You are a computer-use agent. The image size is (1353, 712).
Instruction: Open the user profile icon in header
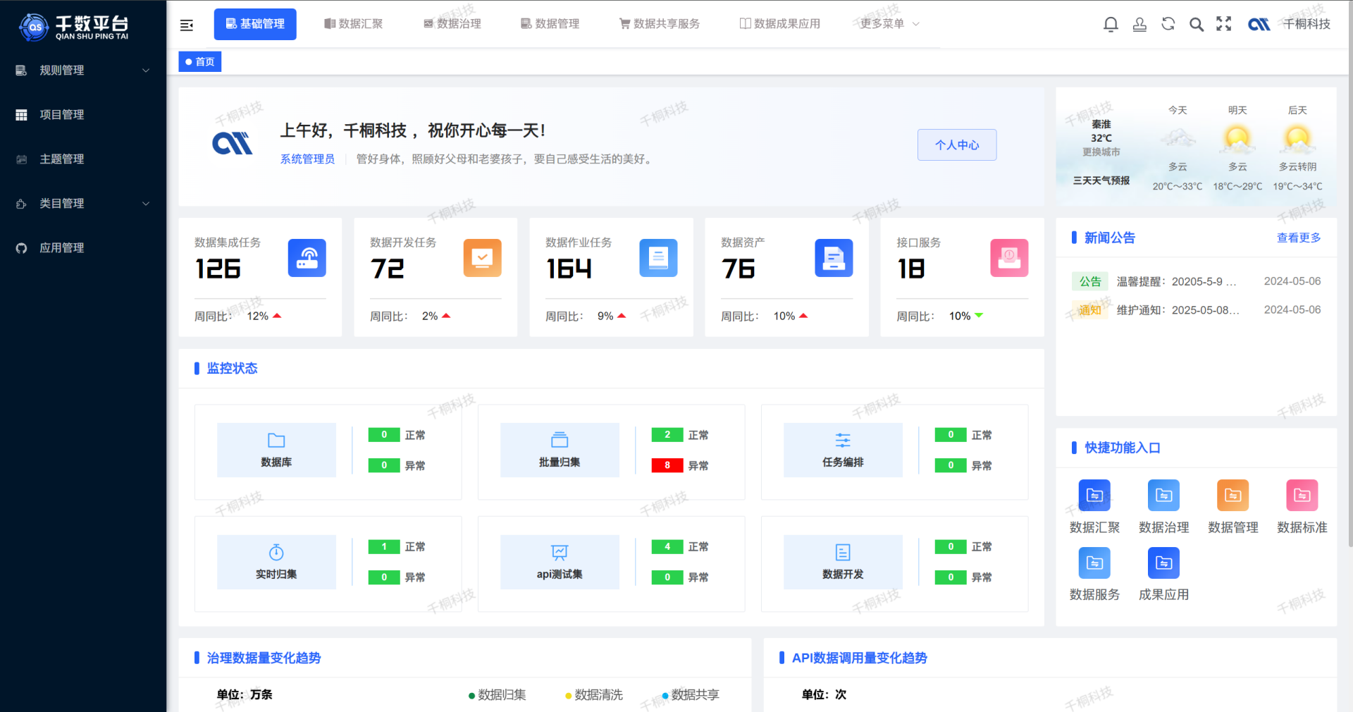click(1139, 25)
